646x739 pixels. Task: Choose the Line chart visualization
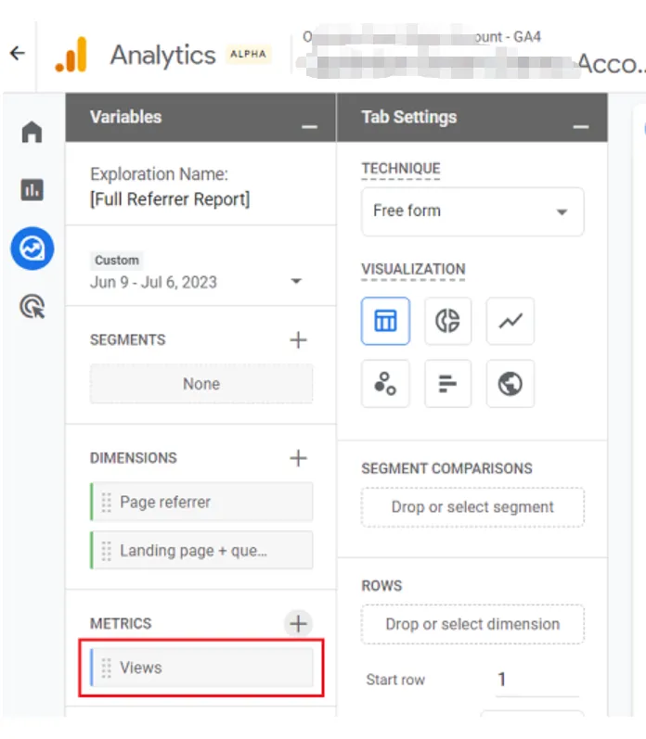click(x=510, y=321)
